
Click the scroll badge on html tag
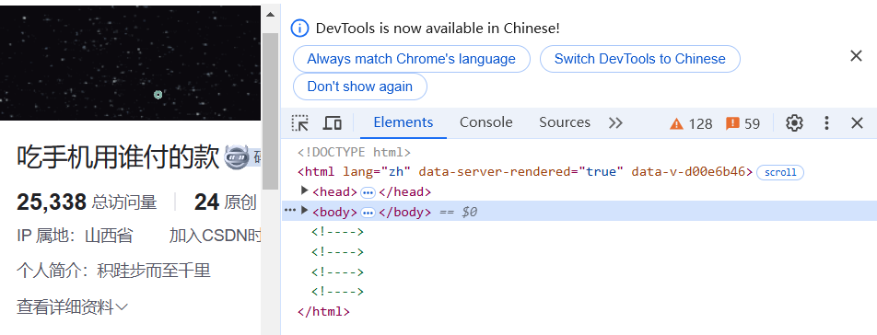pyautogui.click(x=779, y=172)
